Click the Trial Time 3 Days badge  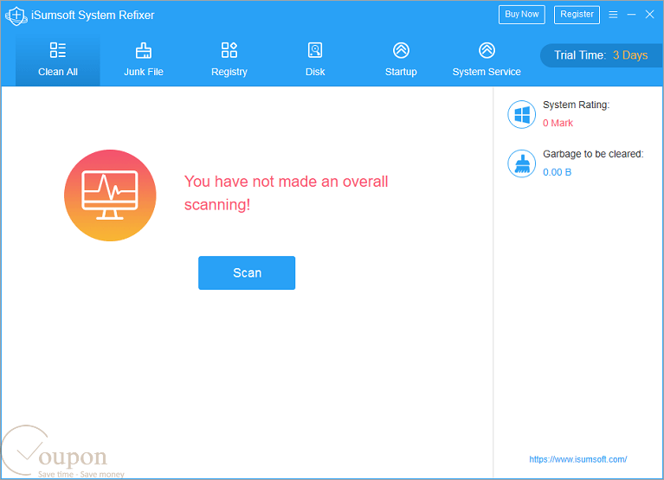(x=601, y=55)
